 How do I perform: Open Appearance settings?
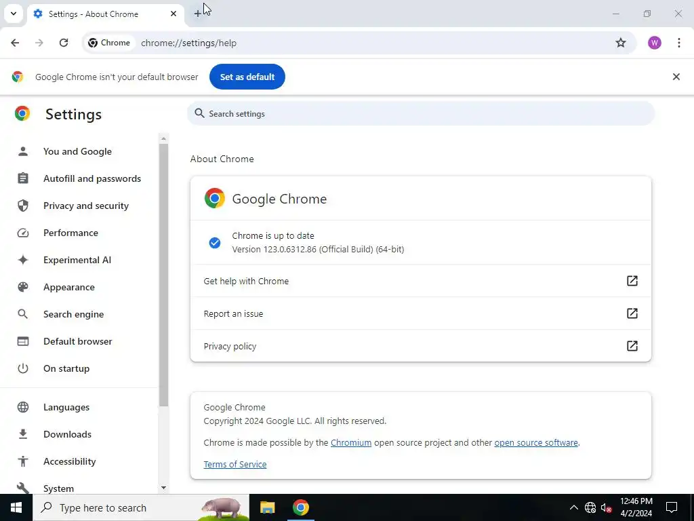(69, 287)
